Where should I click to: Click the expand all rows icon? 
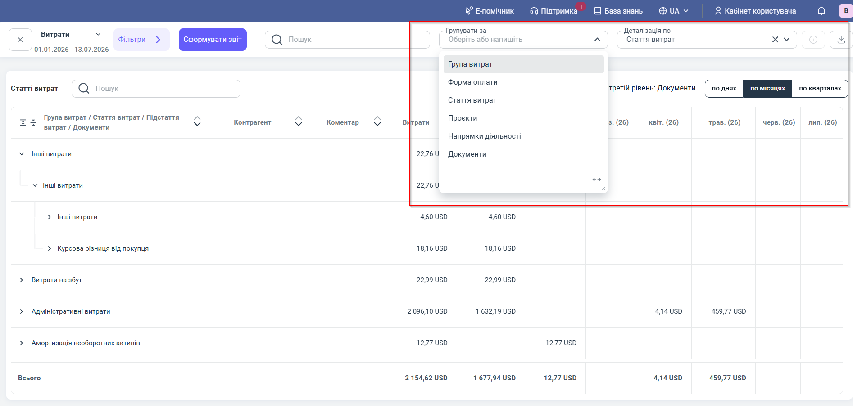23,122
